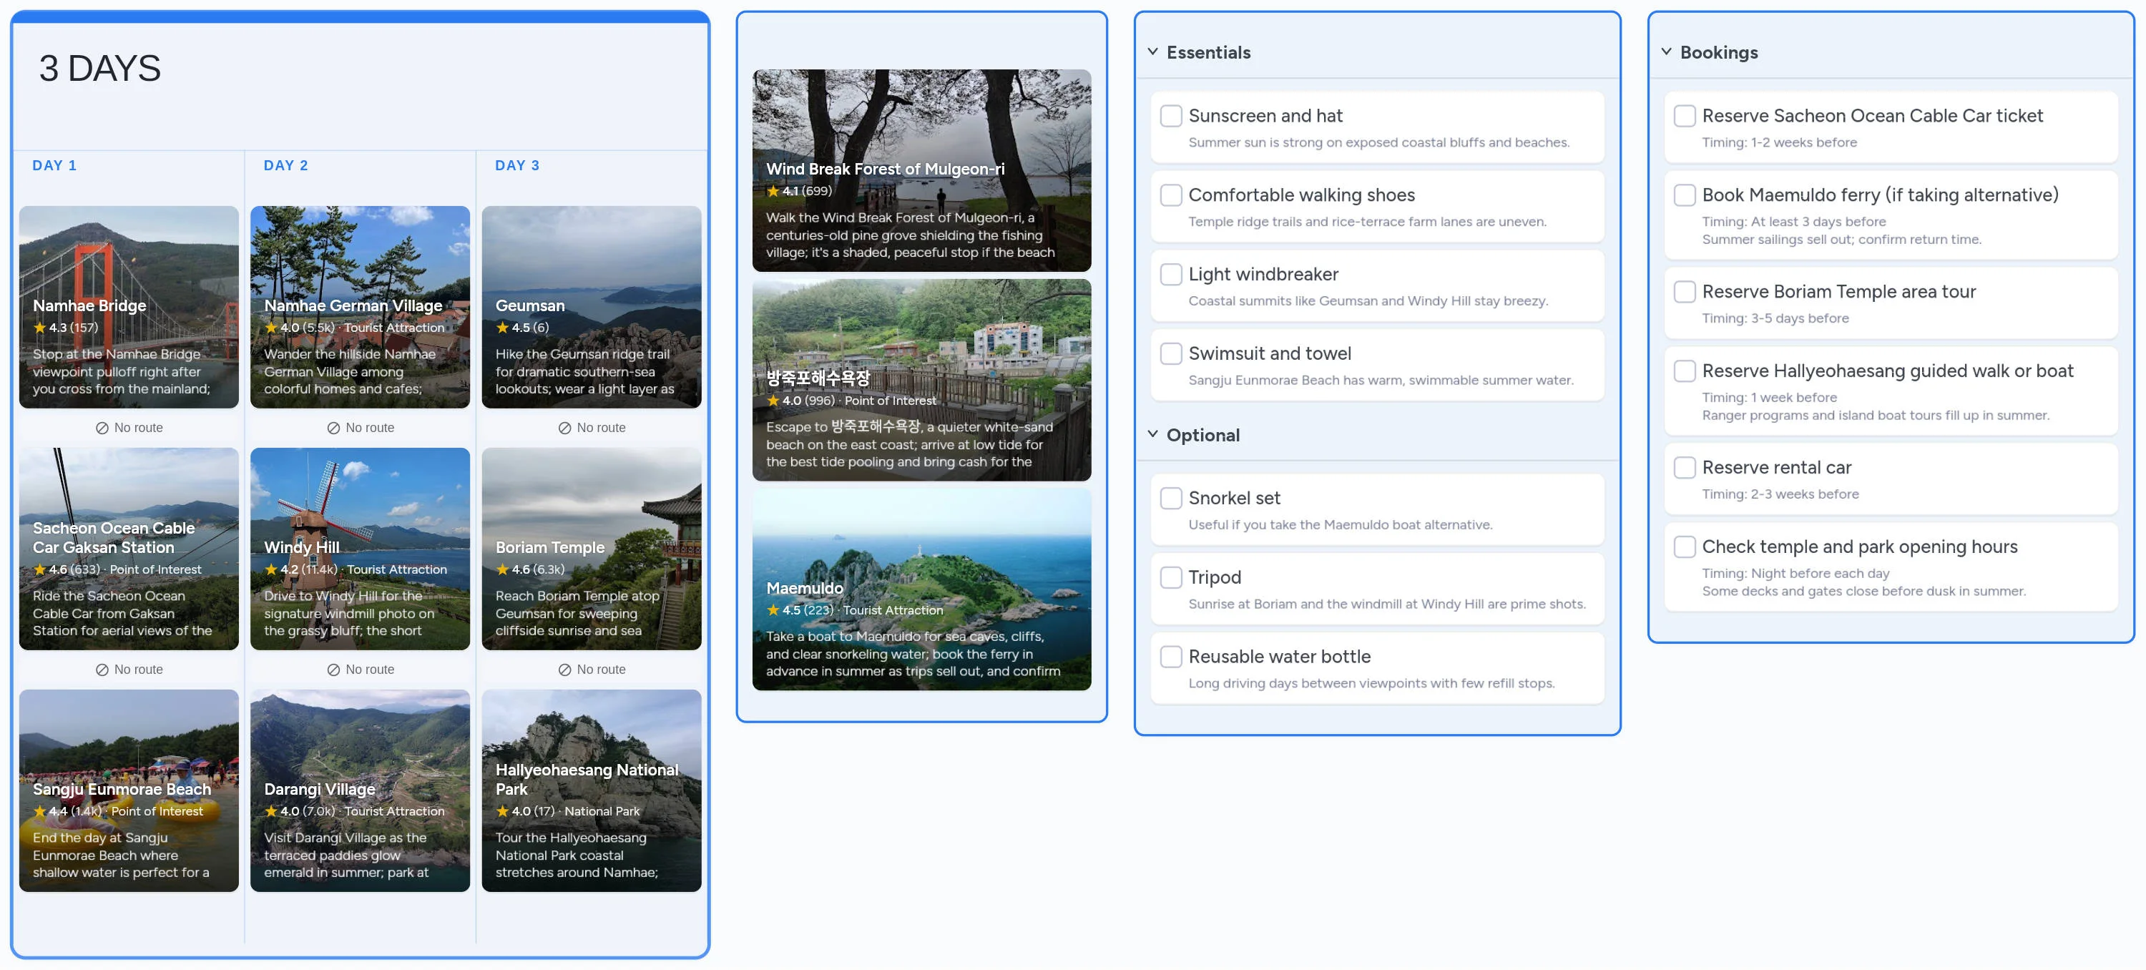2146x970 pixels.
Task: Tick the Tripod checkbox
Action: (x=1170, y=577)
